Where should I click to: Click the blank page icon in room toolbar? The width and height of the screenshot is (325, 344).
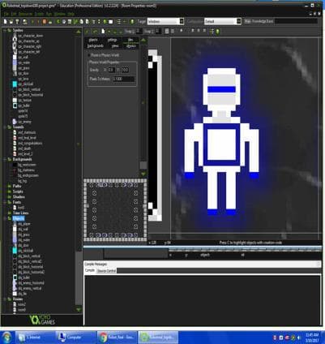pos(103,32)
